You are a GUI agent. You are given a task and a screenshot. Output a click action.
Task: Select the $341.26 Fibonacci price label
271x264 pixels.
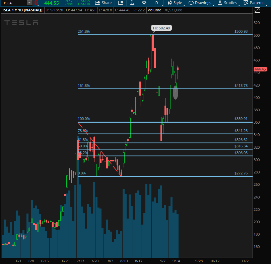point(241,131)
